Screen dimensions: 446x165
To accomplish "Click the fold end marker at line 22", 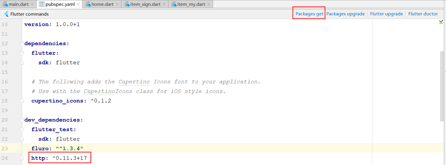I will coord(22,139).
